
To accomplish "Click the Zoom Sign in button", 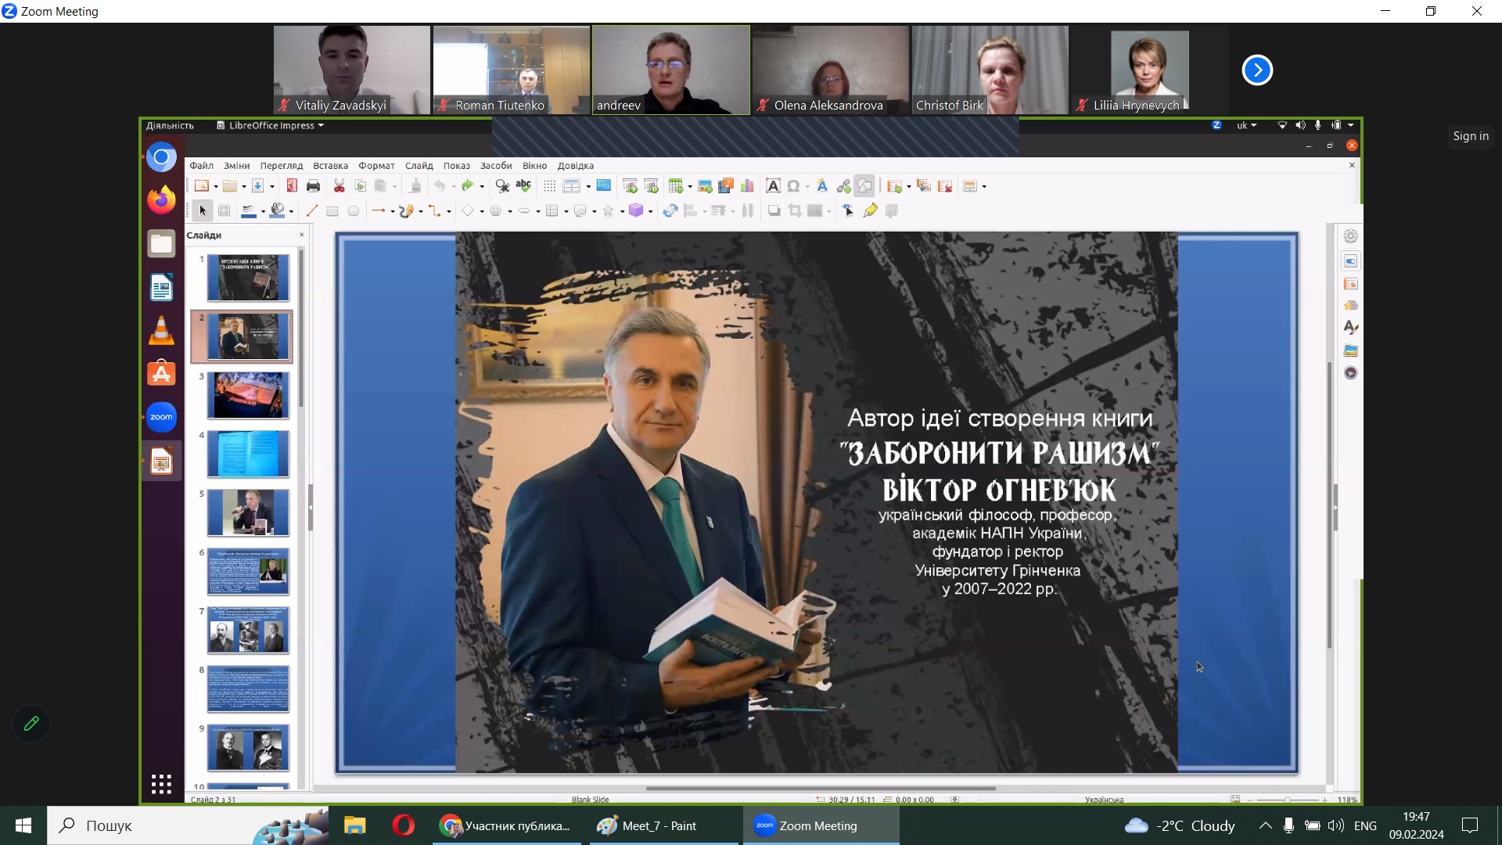I will (1470, 136).
